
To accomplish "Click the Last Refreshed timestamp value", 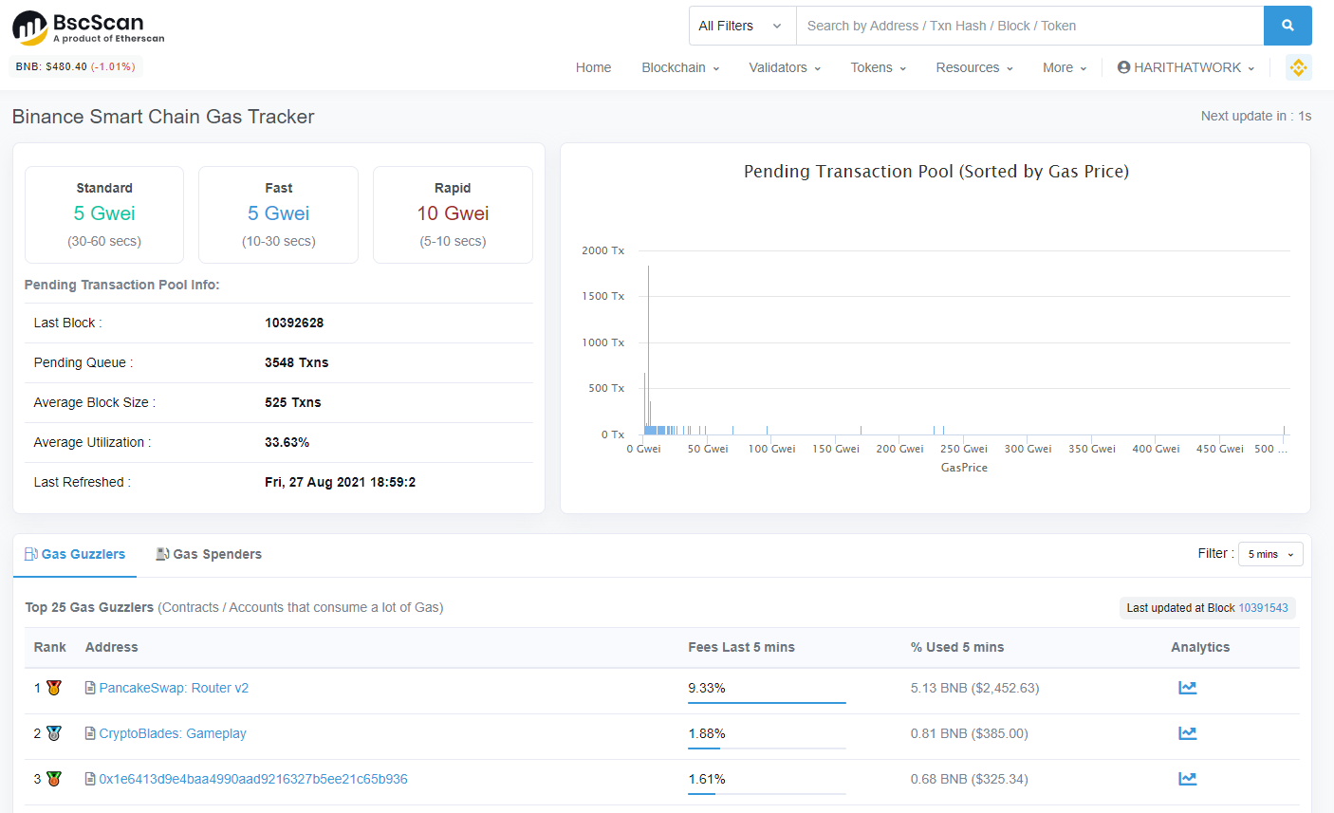I will [340, 482].
